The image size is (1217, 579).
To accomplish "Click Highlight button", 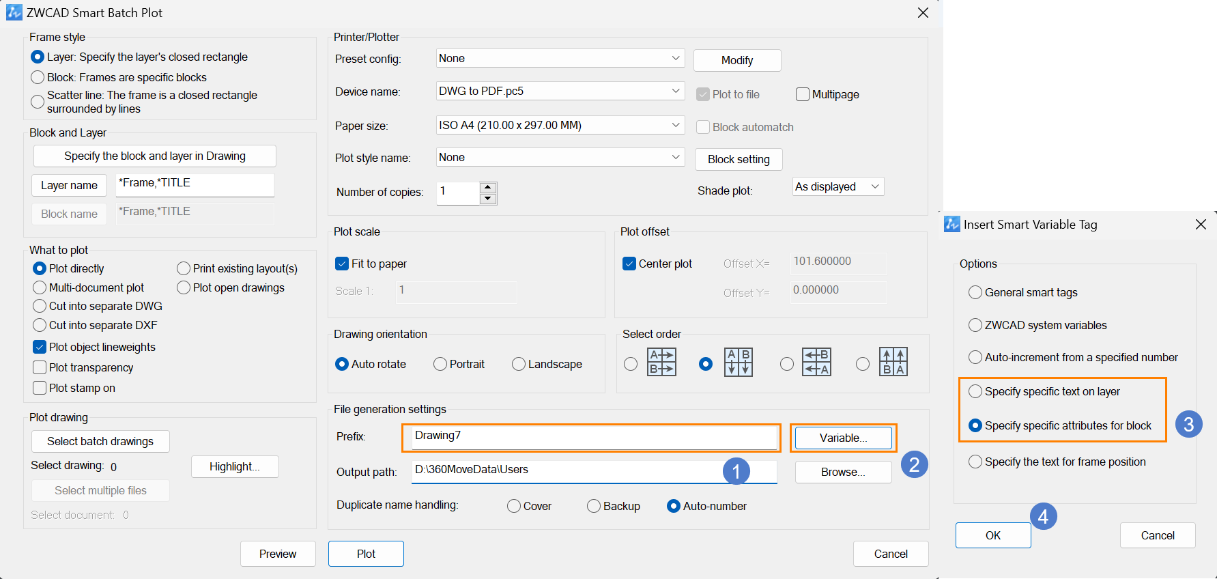I will point(235,466).
